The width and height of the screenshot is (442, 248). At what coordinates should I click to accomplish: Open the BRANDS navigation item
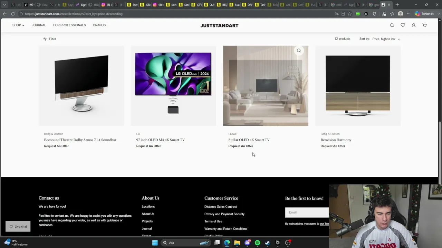(99, 25)
